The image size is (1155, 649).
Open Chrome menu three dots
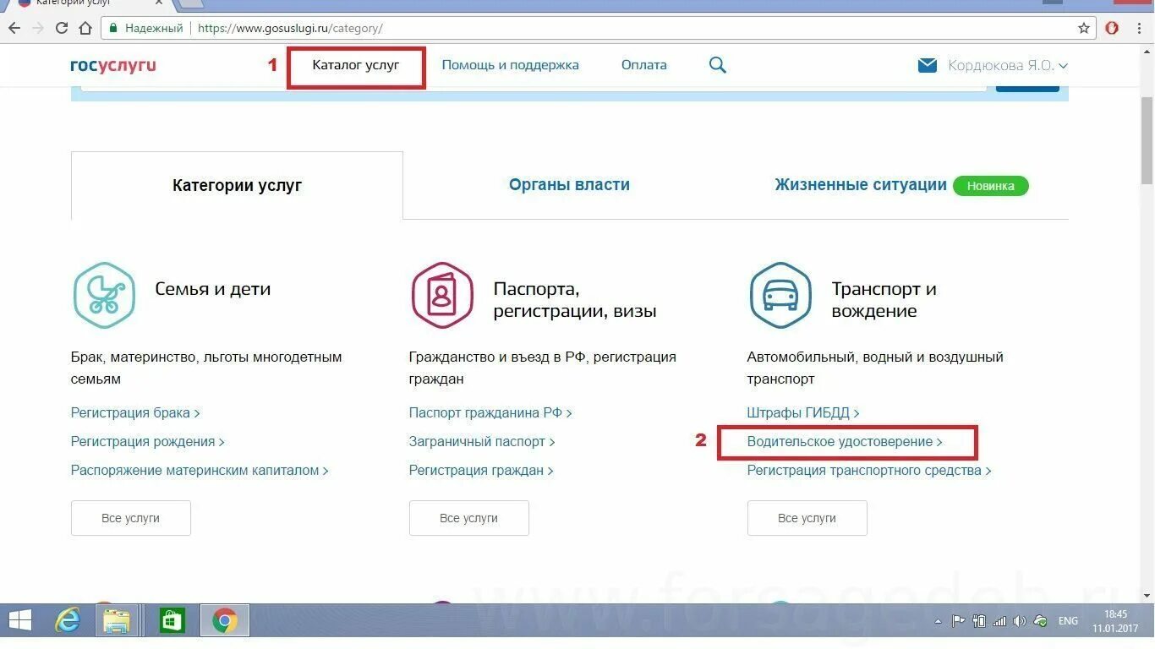coord(1139,28)
